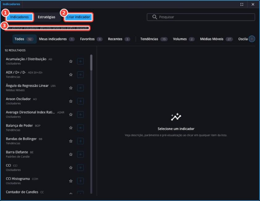This screenshot has height=201, width=260.
Task: Open the Barra Elefante indicator details
Action: pos(44,154)
